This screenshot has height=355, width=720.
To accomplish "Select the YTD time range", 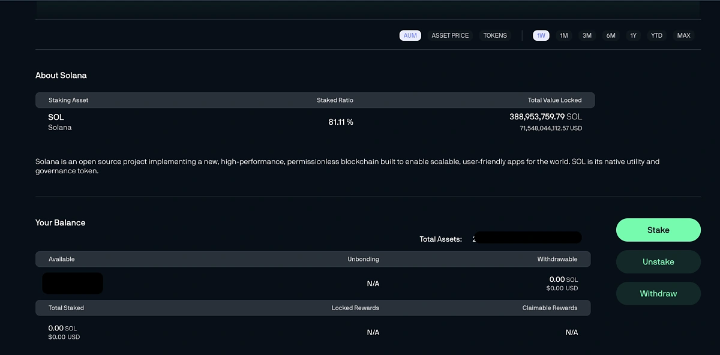I will (657, 35).
